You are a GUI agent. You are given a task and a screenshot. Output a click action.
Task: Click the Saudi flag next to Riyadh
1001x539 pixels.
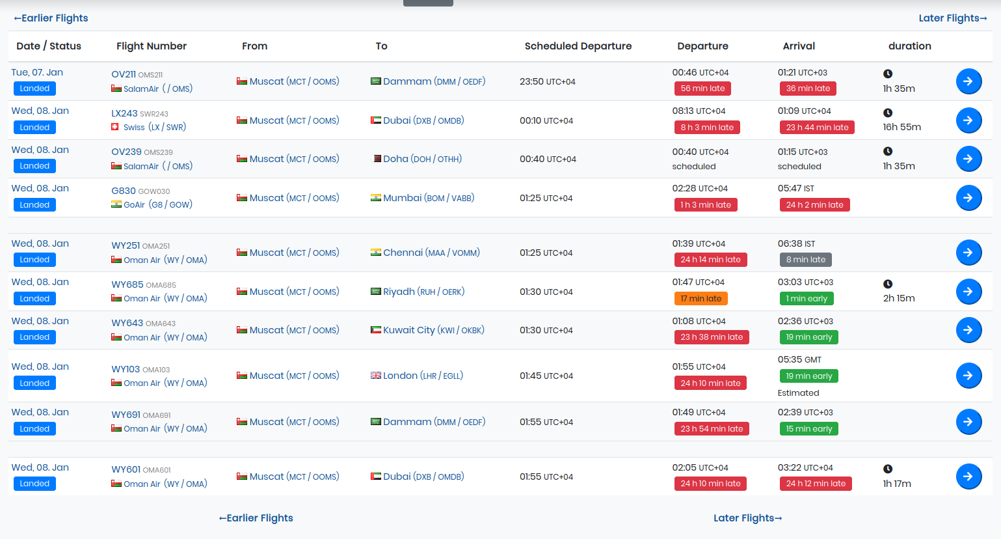pyautogui.click(x=376, y=292)
